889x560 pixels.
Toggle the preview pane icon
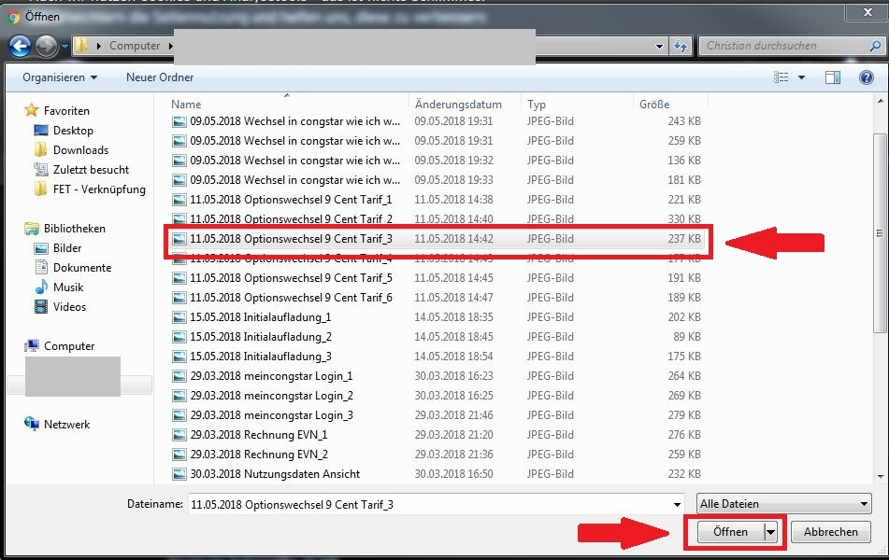[833, 77]
